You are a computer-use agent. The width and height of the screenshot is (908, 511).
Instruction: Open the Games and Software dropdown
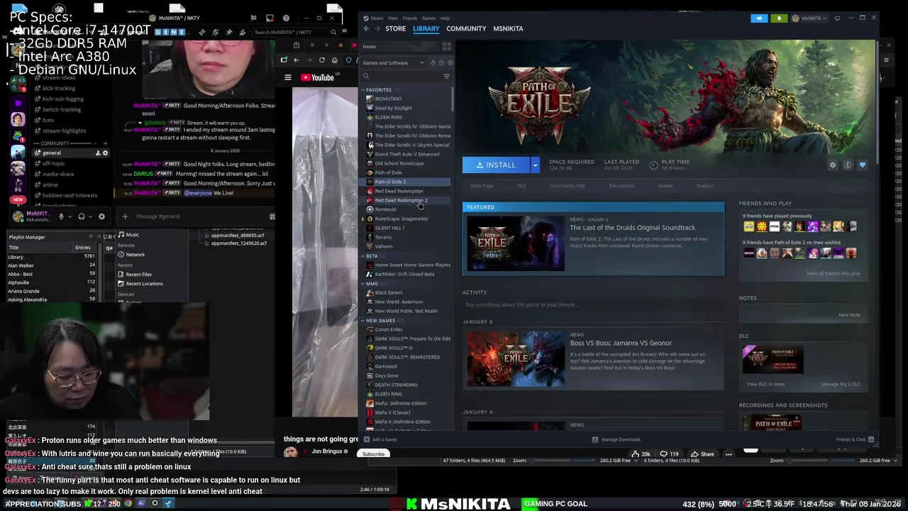[394, 62]
